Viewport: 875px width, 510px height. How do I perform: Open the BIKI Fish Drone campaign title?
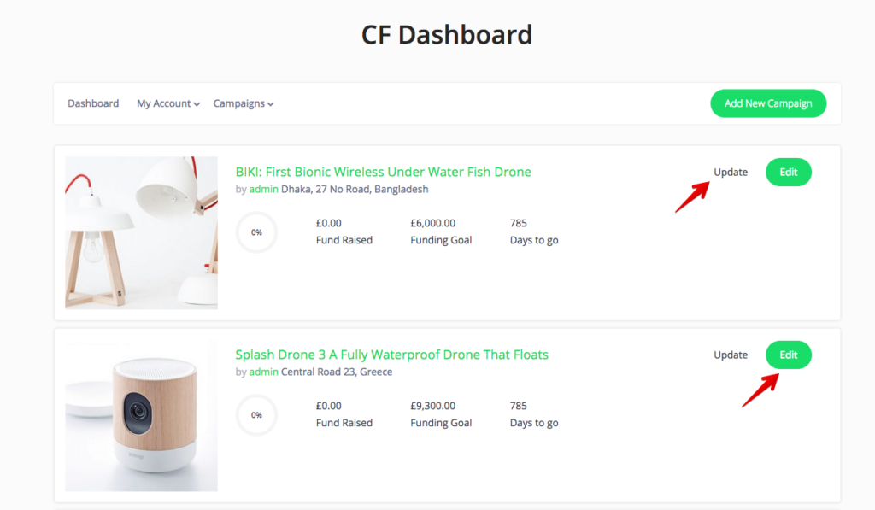(x=383, y=172)
